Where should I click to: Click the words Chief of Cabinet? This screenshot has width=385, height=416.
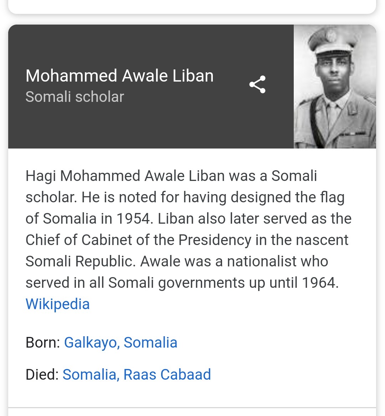pos(78,240)
